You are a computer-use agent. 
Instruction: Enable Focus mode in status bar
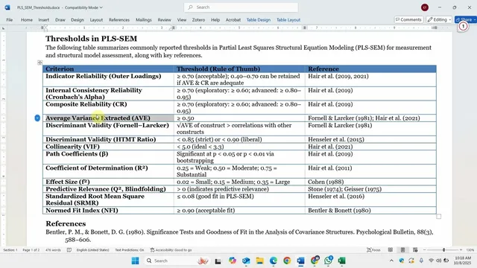point(373,250)
